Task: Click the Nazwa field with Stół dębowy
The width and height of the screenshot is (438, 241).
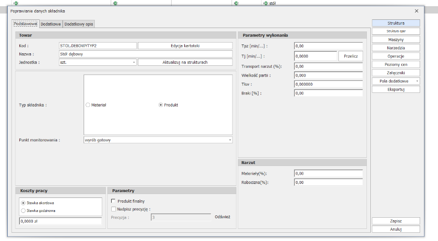Action: click(145, 54)
